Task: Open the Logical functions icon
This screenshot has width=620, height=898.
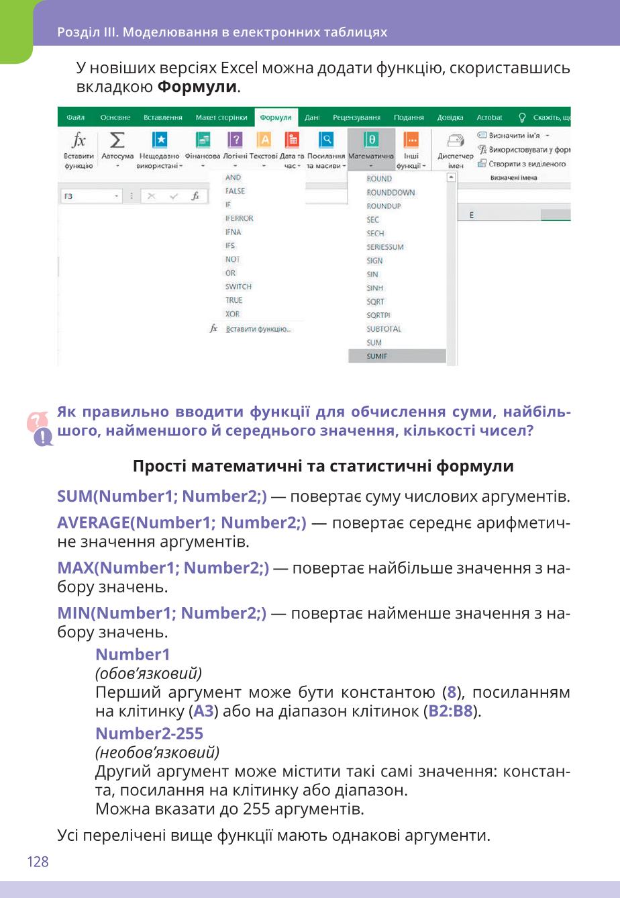Action: (235, 139)
